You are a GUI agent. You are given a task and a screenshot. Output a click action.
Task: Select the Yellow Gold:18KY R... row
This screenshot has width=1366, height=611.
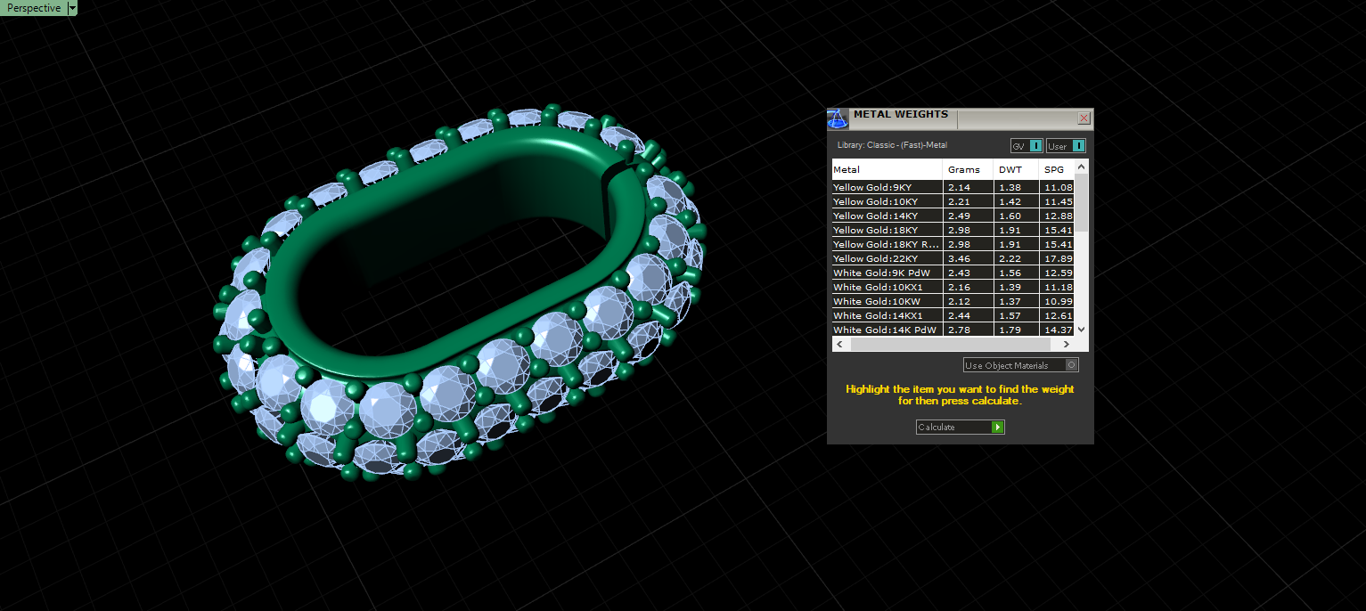pos(953,244)
